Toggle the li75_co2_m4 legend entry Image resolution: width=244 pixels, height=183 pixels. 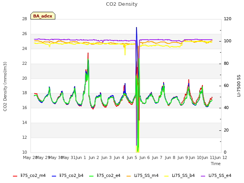[29, 176]
